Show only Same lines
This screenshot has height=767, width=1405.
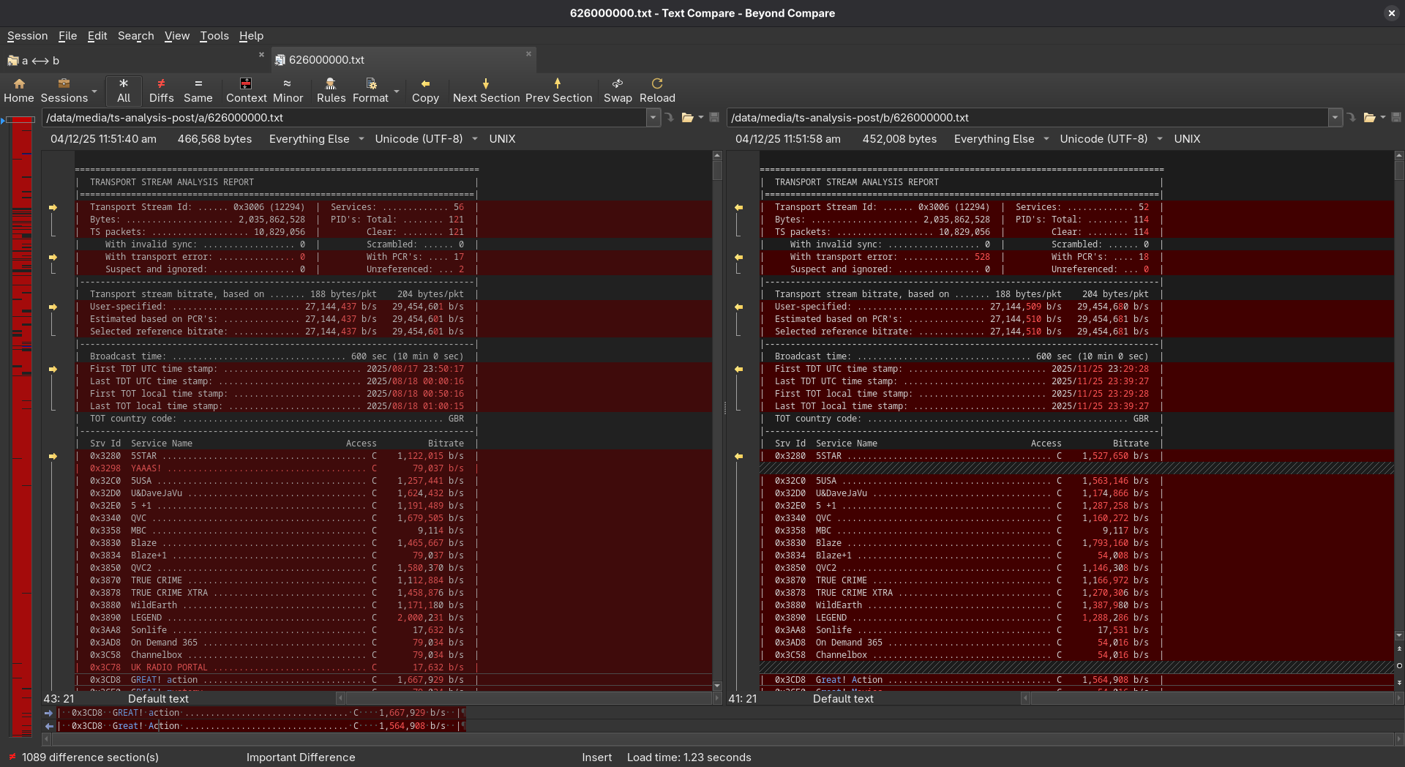click(x=198, y=90)
